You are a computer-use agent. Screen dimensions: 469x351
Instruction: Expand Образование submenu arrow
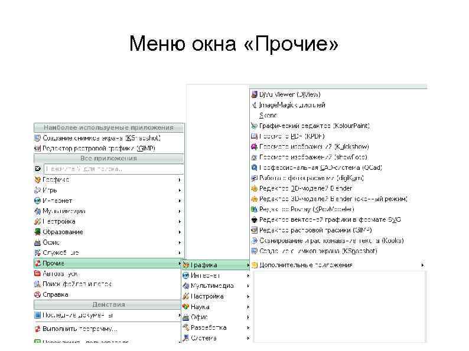tap(180, 232)
